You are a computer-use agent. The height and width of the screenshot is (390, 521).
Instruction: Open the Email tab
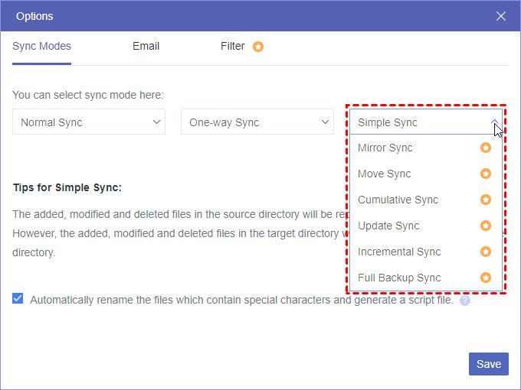coord(146,46)
